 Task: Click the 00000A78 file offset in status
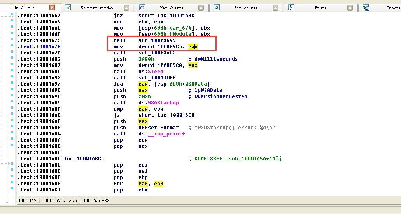click(28, 200)
